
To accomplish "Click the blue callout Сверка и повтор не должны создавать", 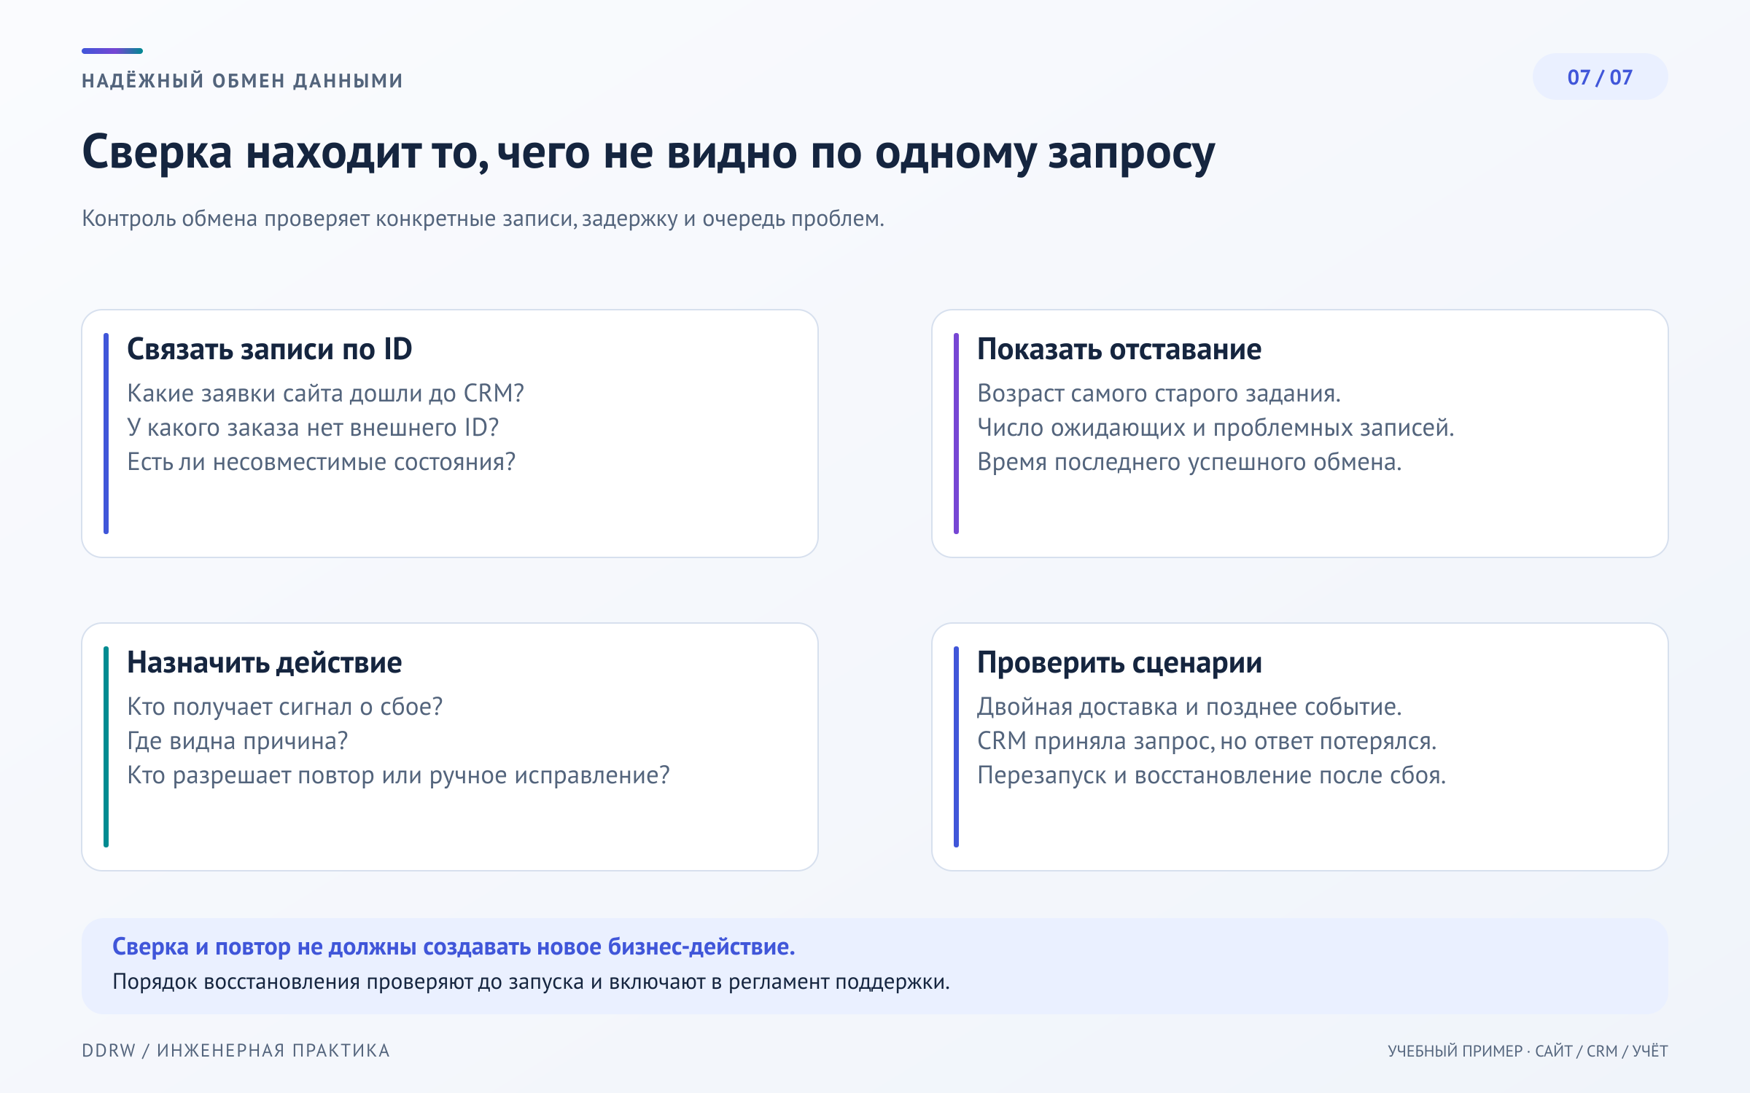I will click(x=454, y=947).
